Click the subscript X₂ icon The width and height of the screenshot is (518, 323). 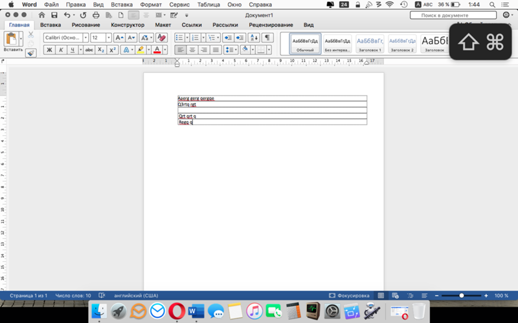[x=101, y=50]
